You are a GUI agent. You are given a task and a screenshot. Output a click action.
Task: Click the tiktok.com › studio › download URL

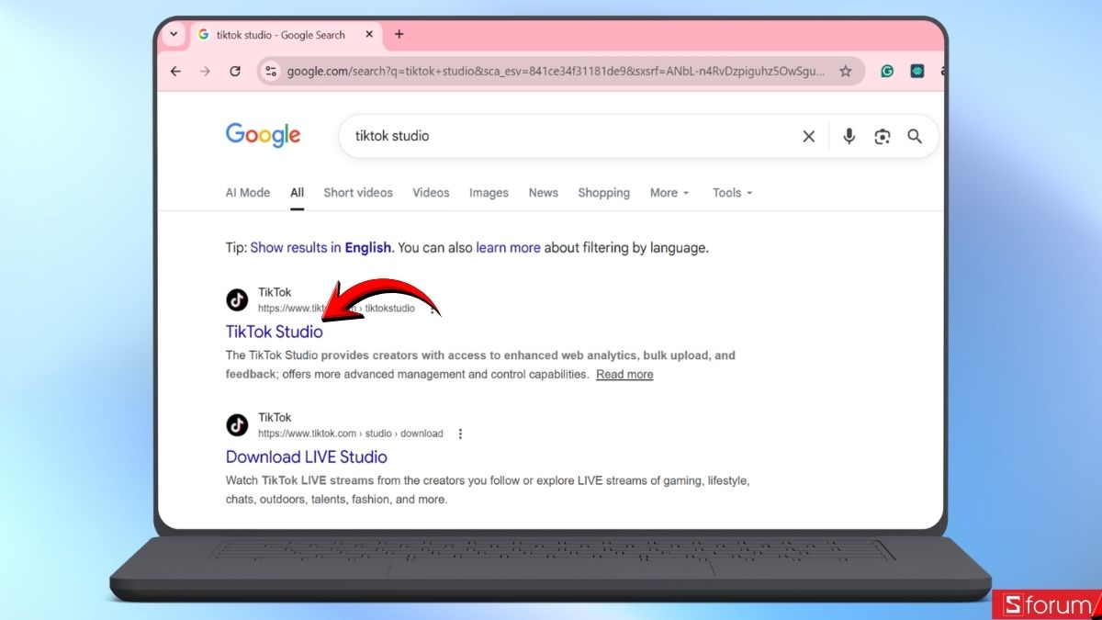[x=351, y=434]
